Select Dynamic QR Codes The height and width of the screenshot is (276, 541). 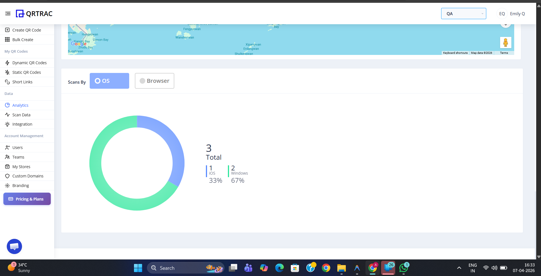[30, 63]
